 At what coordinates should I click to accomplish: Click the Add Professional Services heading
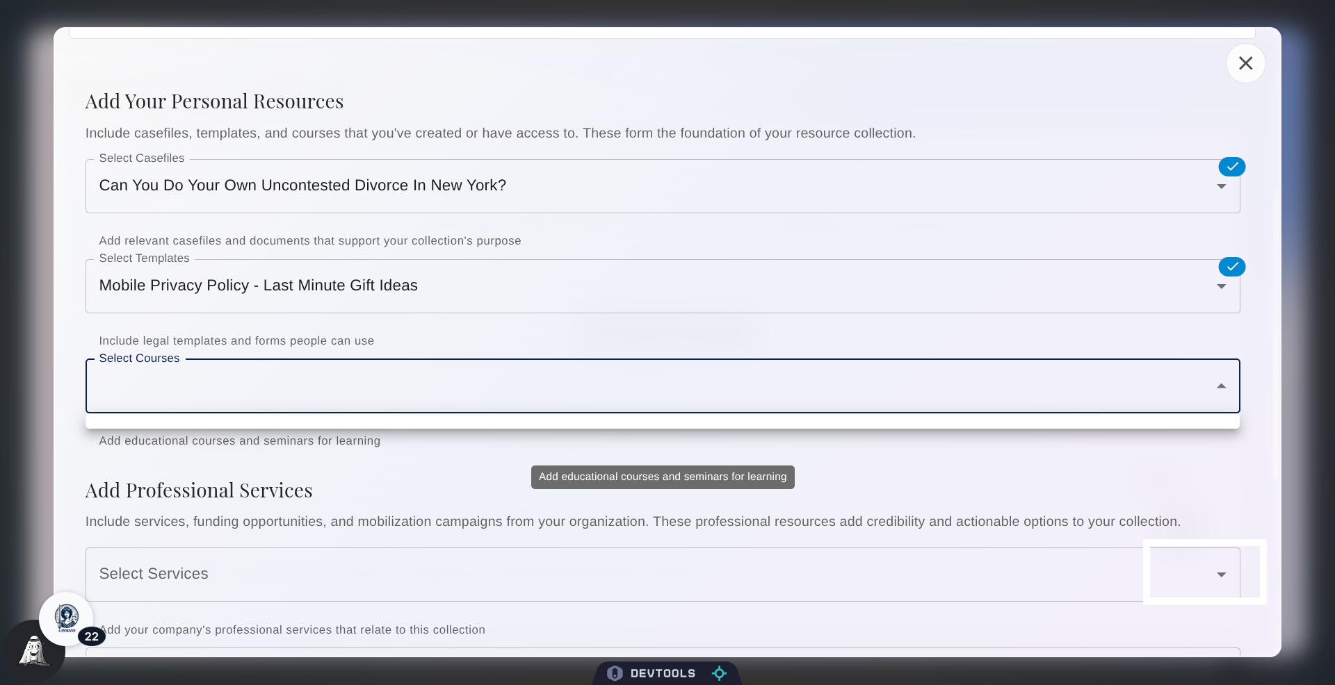point(199,490)
